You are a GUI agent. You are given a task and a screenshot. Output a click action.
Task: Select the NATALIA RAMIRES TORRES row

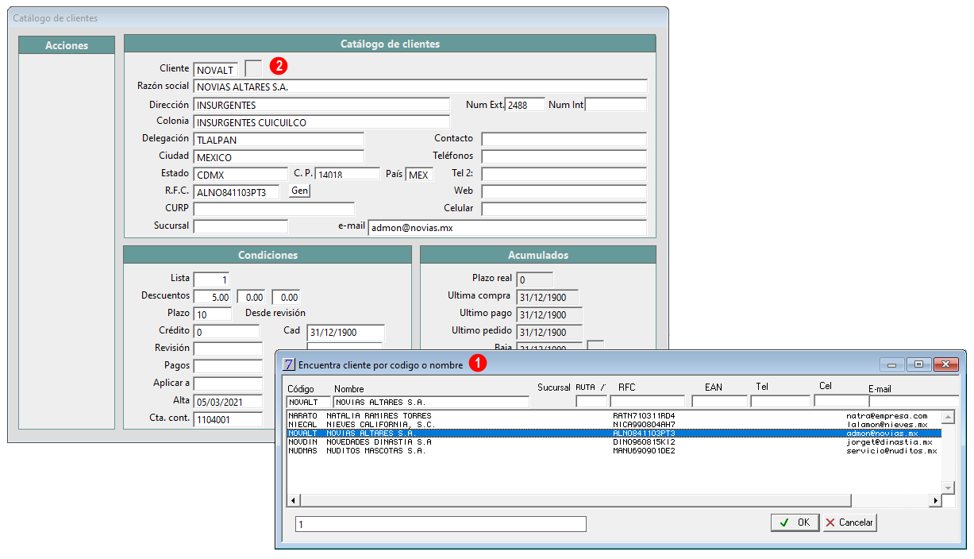point(614,416)
